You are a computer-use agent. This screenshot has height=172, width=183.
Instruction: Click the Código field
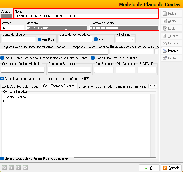point(7,16)
